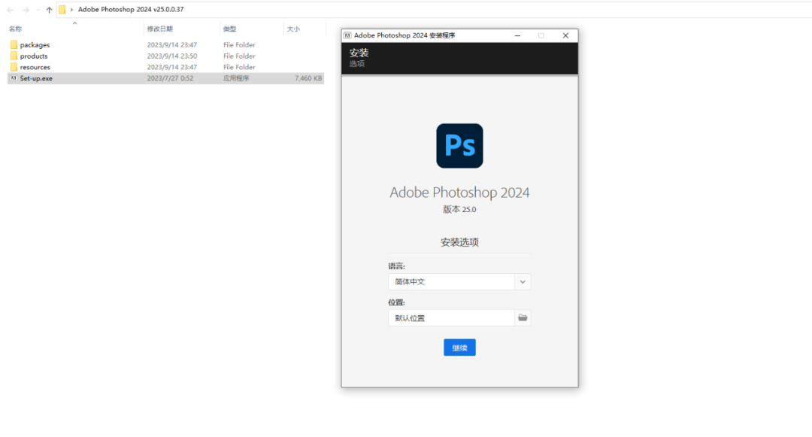This screenshot has height=437, width=812.
Task: Browse install location with folder icon
Action: pos(523,318)
